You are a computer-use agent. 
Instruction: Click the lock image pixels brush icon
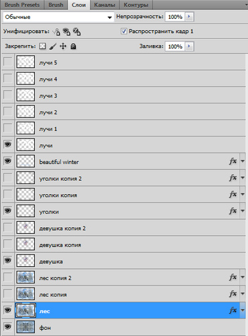tap(53, 46)
